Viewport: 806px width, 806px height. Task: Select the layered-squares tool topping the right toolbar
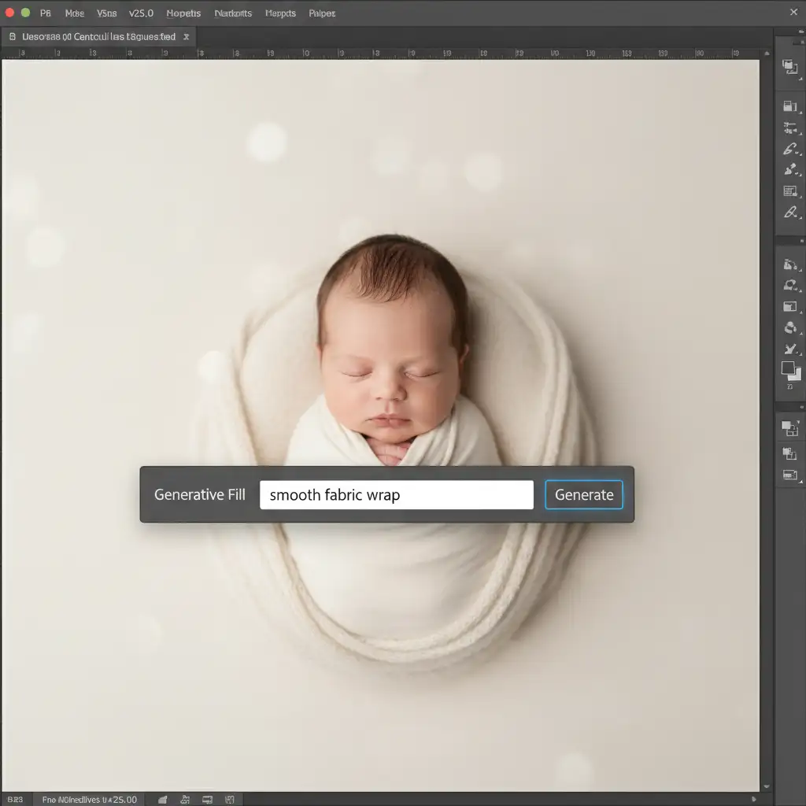[x=789, y=68]
